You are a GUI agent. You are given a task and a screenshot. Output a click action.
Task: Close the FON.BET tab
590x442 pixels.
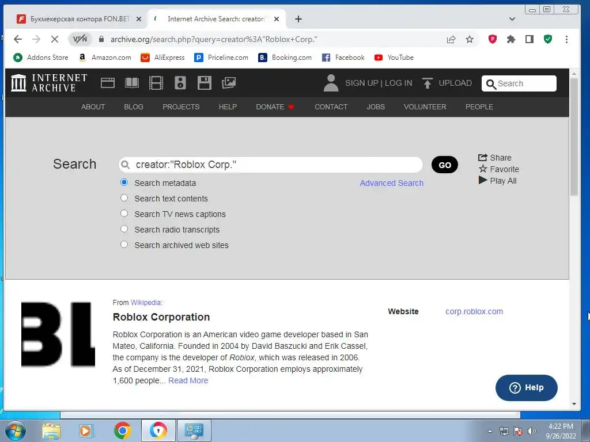[x=138, y=19]
